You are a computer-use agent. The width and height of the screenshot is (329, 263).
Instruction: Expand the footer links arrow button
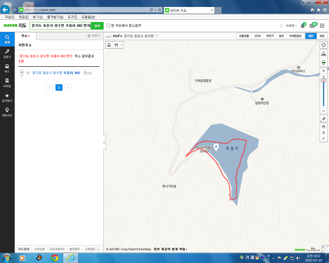(x=98, y=249)
